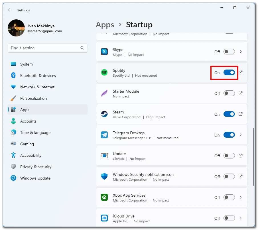The height and width of the screenshot is (232, 260).
Task: Select Privacy & security in sidebar
Action: pos(48,167)
